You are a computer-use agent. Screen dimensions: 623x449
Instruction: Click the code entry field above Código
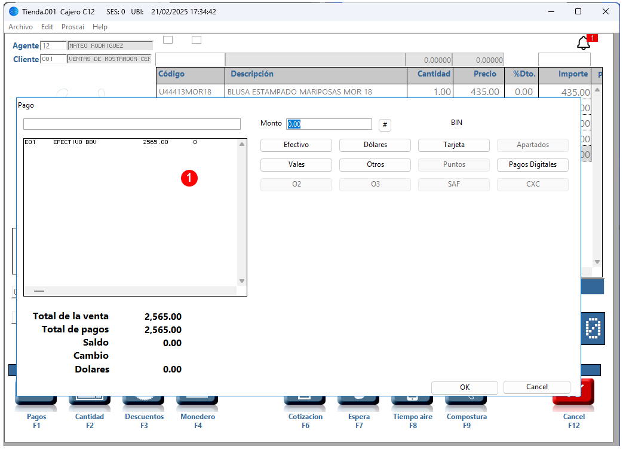(x=191, y=60)
